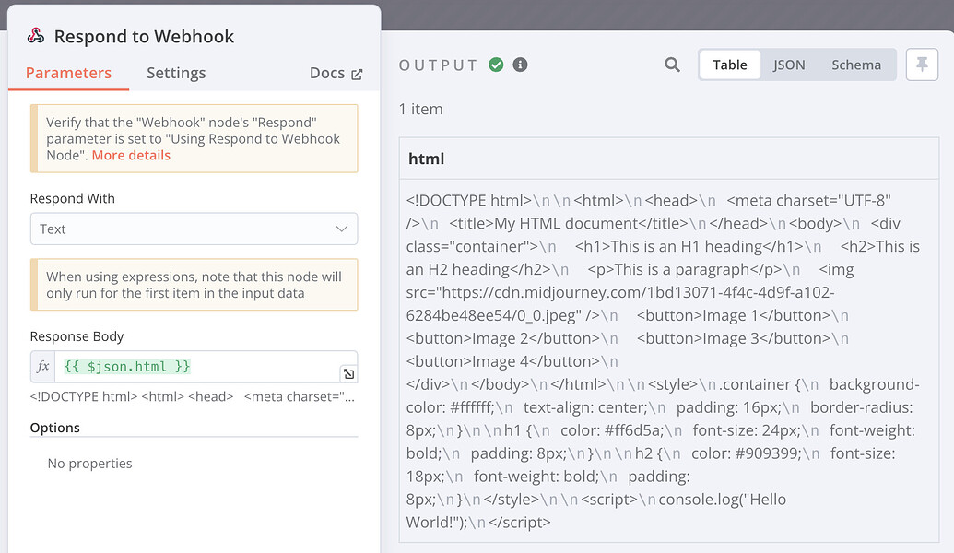Open the expression editor expand icon
This screenshot has width=954, height=553.
348,372
